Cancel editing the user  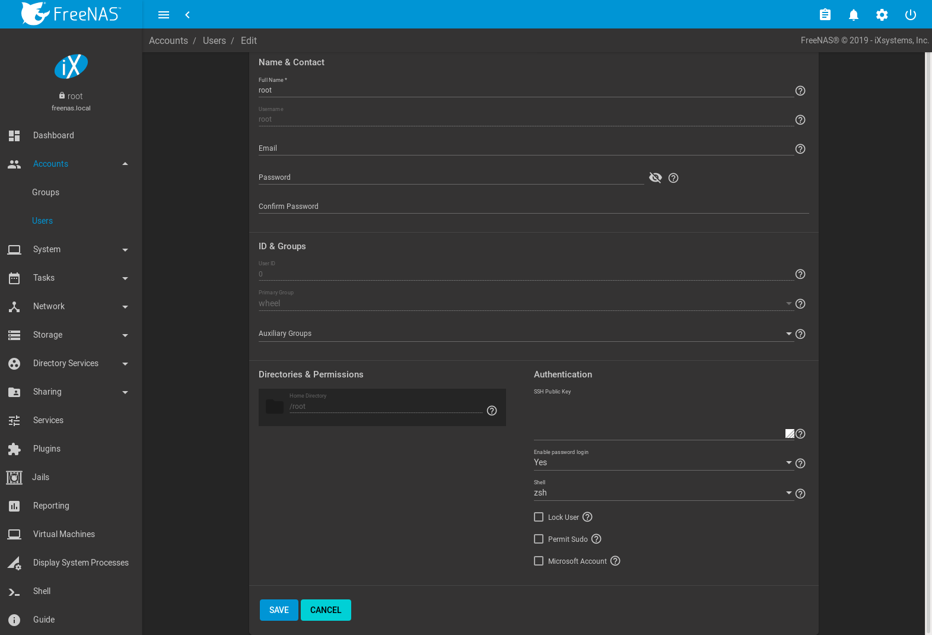(326, 610)
